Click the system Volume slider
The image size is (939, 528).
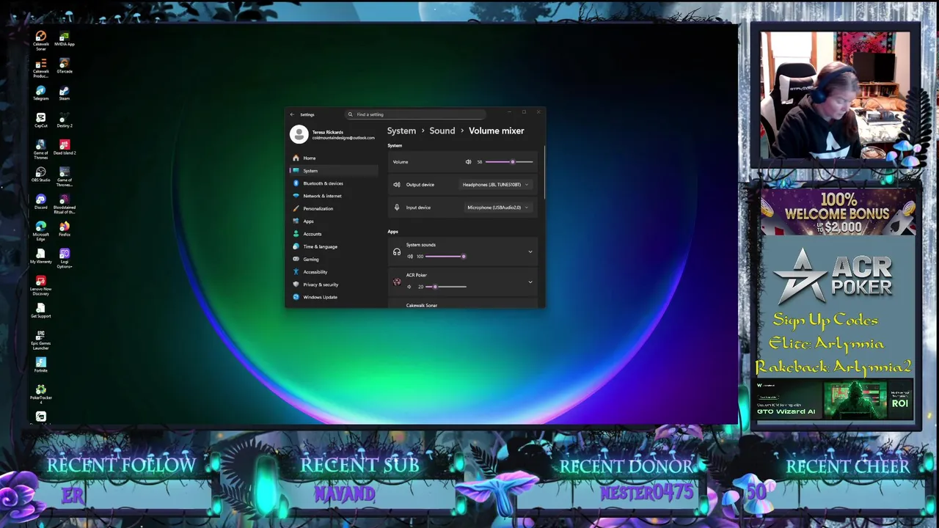[509, 162]
